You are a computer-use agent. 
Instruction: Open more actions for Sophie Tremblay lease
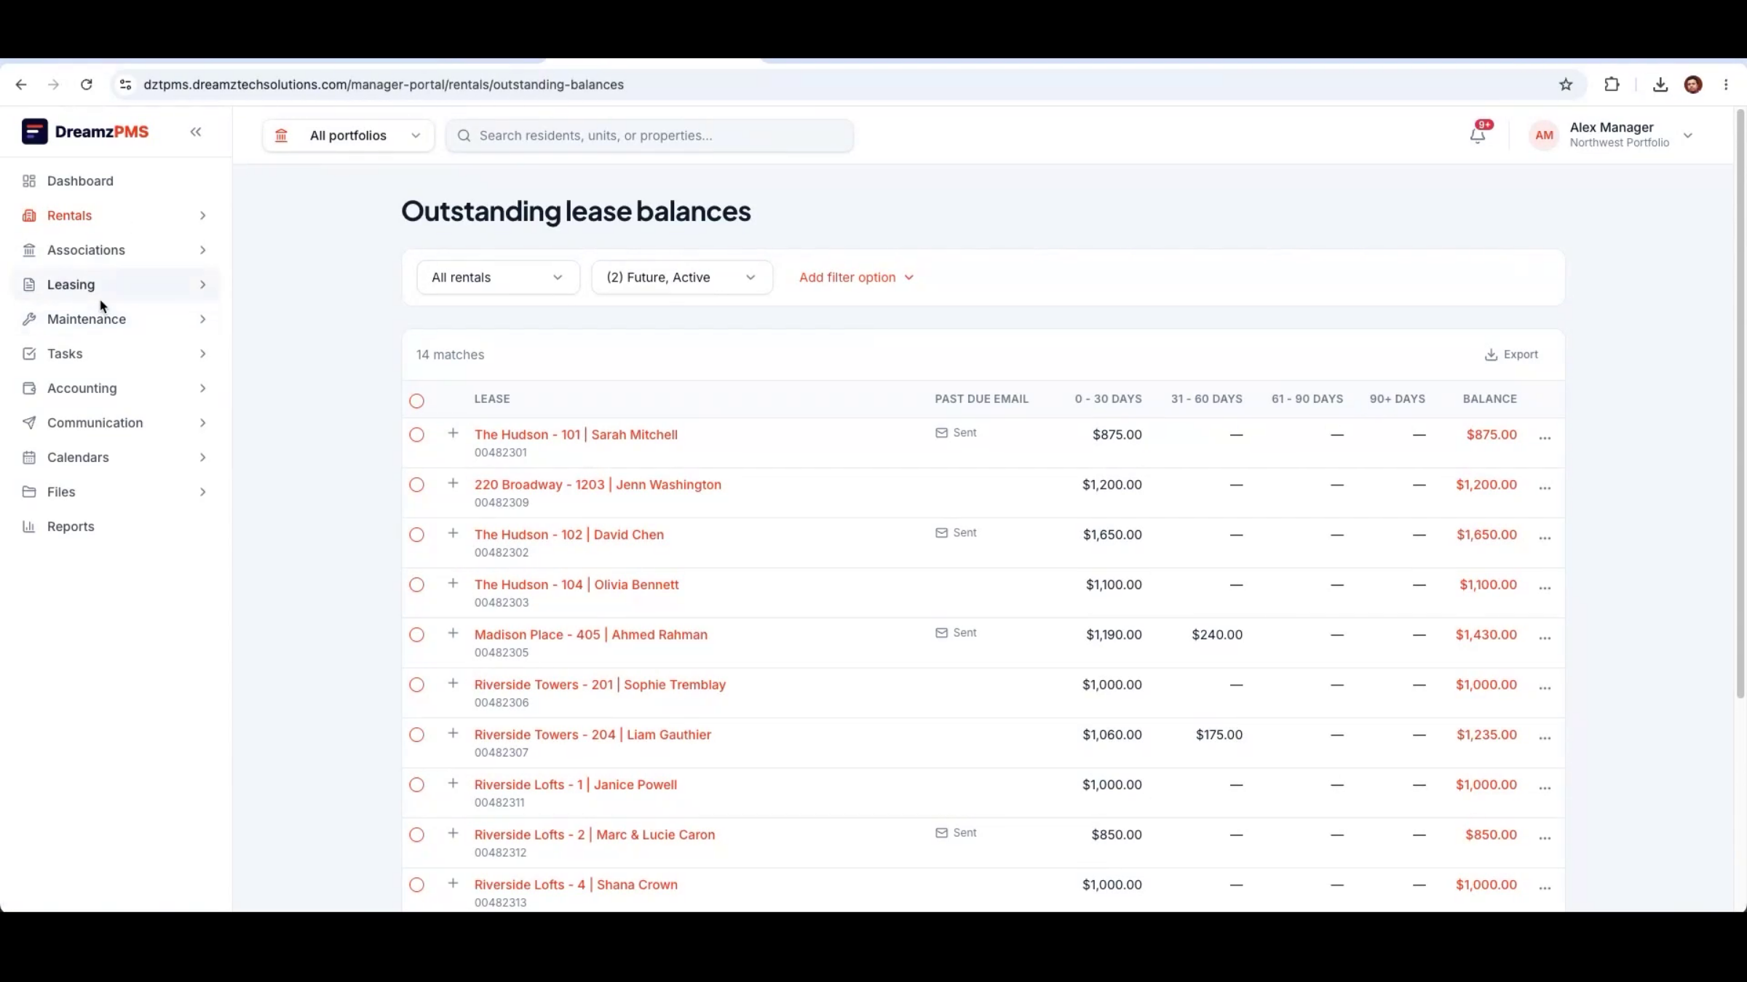(1545, 687)
